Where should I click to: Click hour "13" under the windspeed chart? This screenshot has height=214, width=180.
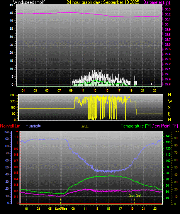[x=95, y=90]
